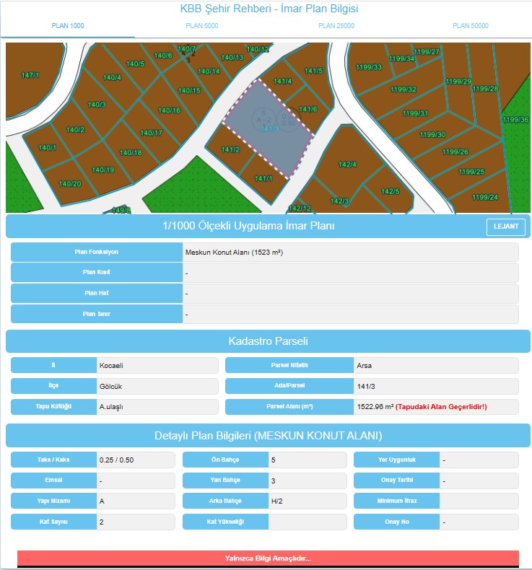Click the Taks / Kaks value field

[135, 460]
